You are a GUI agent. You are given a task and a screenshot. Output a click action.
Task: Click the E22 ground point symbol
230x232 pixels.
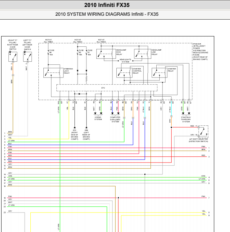pyautogui.click(x=74, y=127)
